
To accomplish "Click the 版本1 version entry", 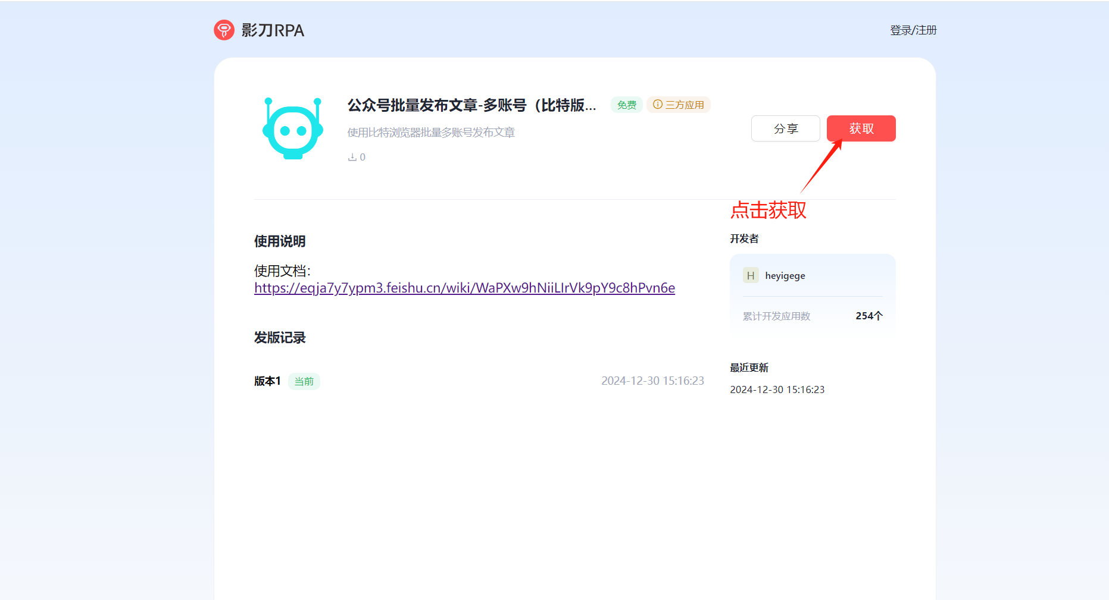I will point(267,381).
